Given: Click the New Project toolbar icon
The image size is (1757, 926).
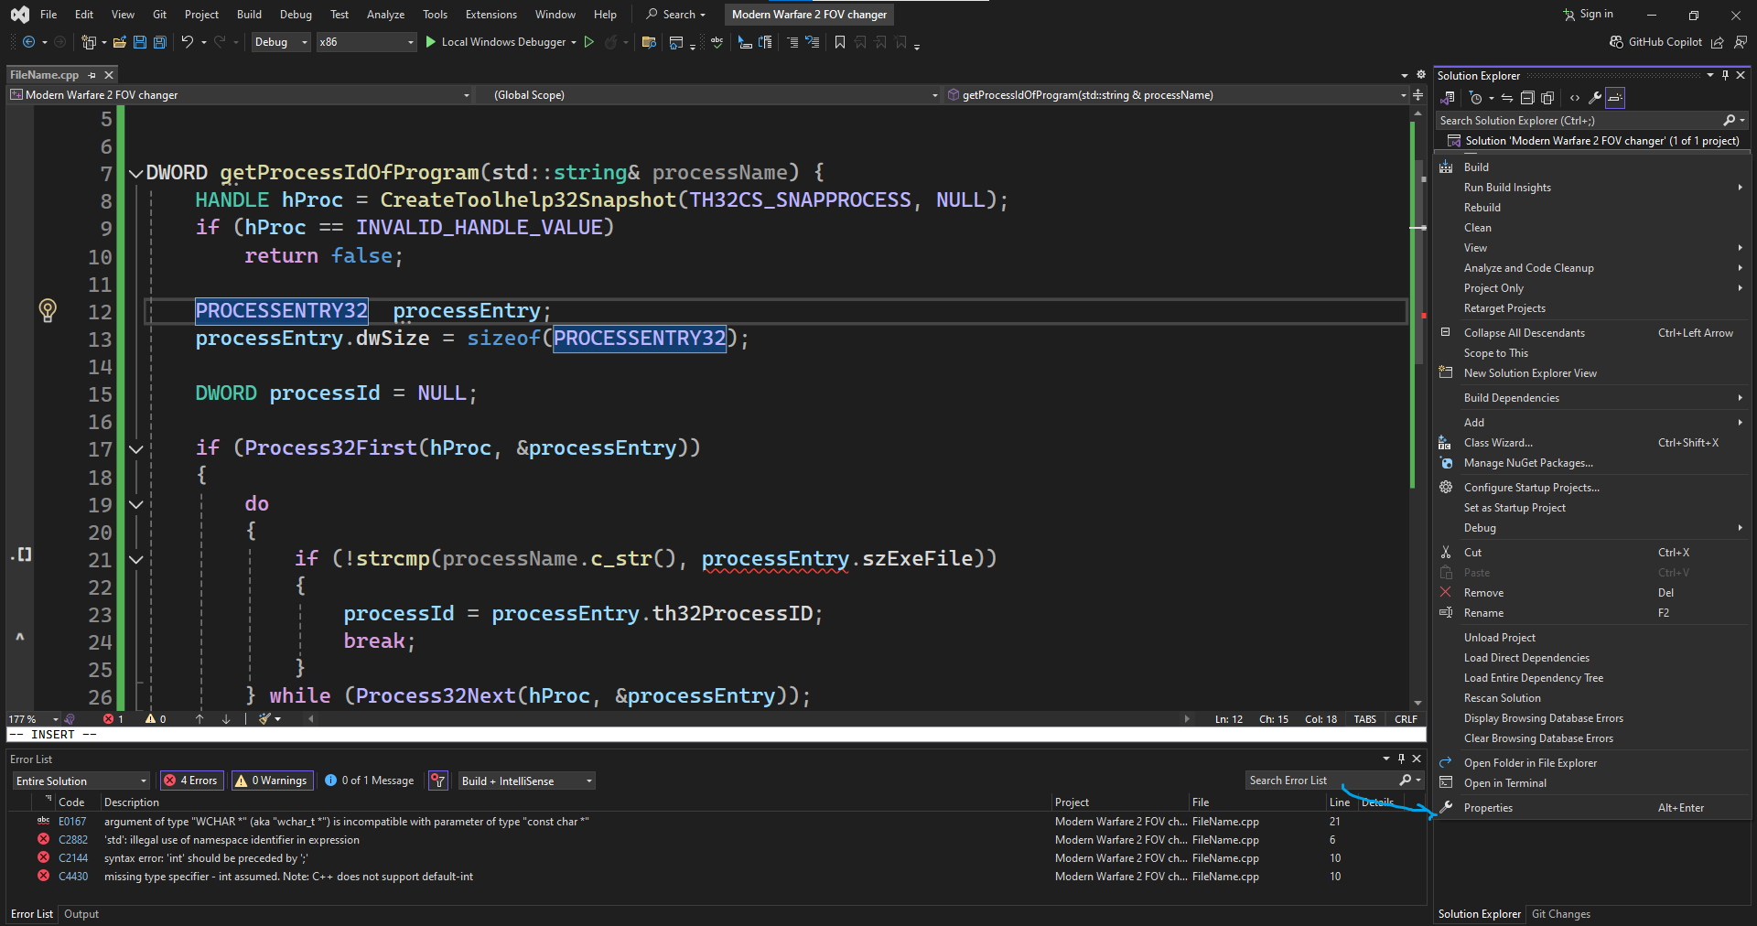Looking at the screenshot, I should pyautogui.click(x=89, y=42).
